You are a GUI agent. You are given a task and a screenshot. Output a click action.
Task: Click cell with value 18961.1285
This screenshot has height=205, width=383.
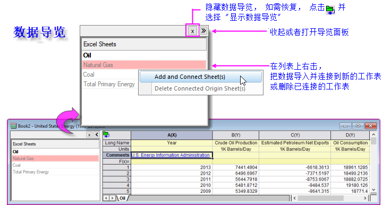(x=350, y=168)
